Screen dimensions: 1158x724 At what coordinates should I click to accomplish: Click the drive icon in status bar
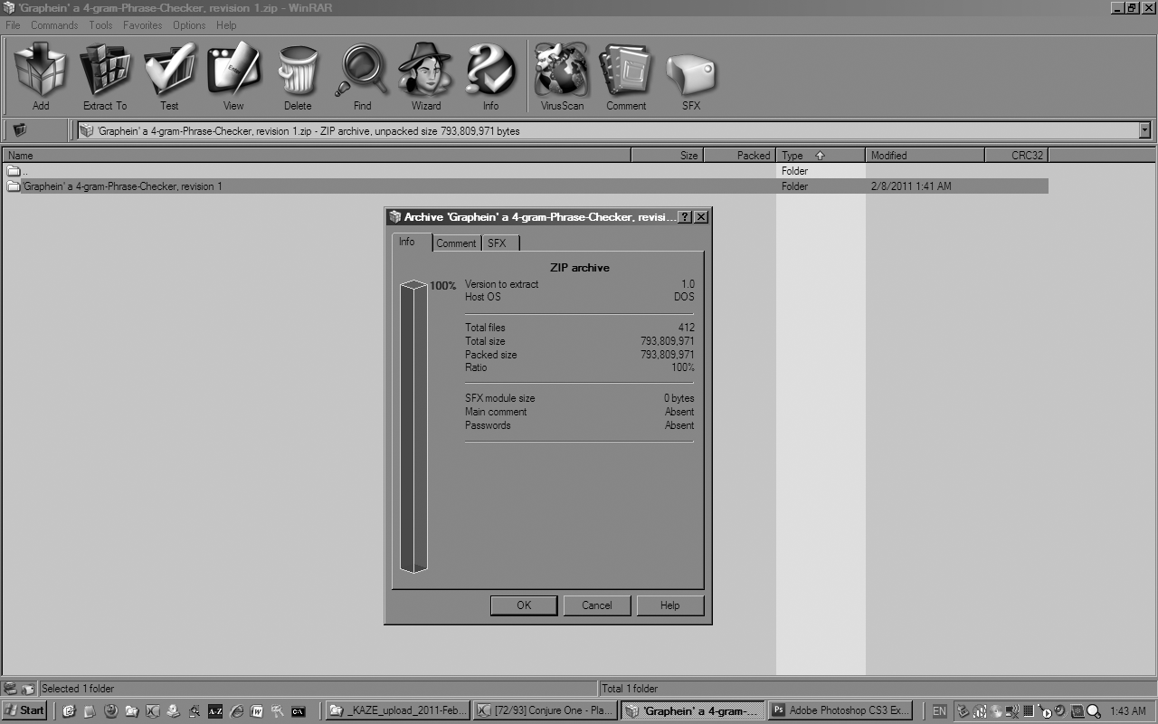coord(10,689)
